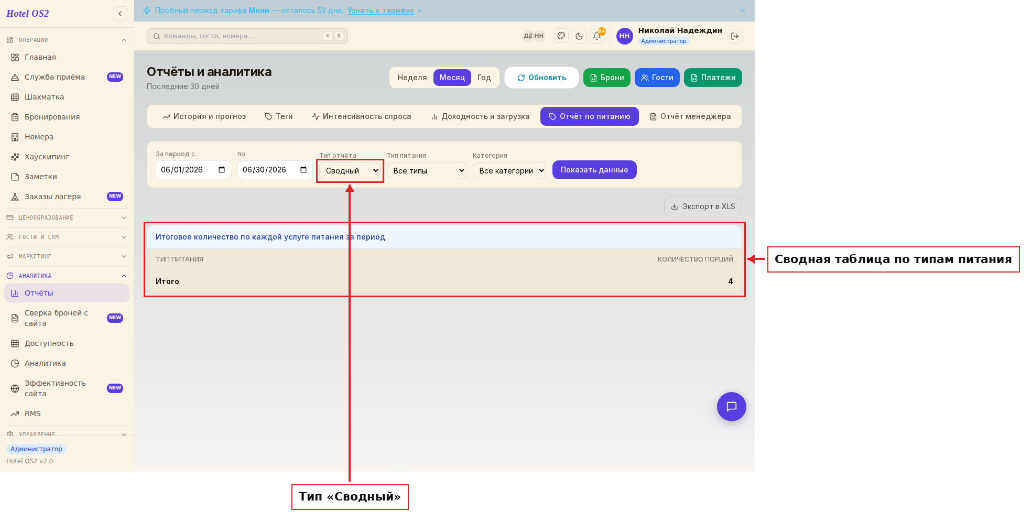This screenshot has width=1032, height=522.
Task: Open the Тип отчёта dropdown
Action: tap(350, 171)
